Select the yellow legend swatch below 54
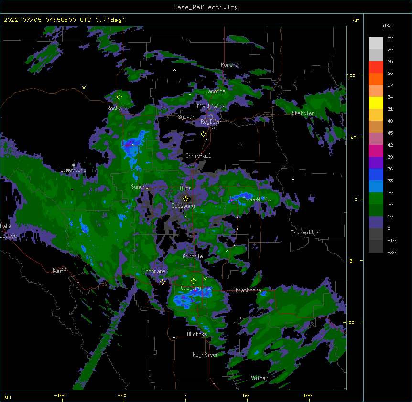The image size is (412, 402). pyautogui.click(x=376, y=103)
